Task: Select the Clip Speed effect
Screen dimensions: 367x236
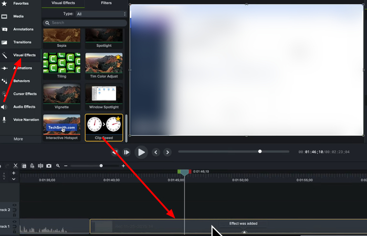Action: [x=104, y=127]
